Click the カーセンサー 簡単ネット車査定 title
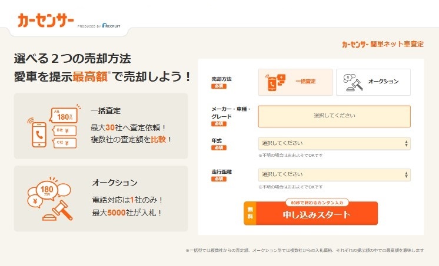The width and height of the screenshot is (439, 266). click(383, 44)
